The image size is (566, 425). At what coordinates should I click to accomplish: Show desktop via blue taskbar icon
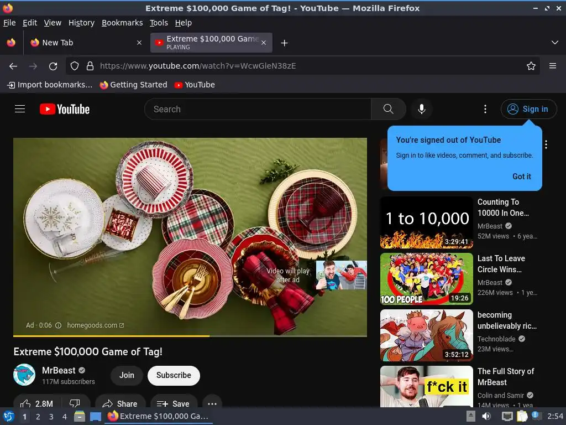[x=95, y=416]
